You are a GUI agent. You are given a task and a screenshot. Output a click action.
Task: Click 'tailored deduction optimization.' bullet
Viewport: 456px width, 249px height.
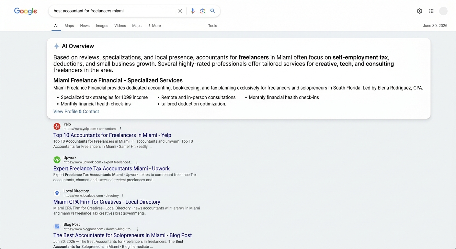click(x=194, y=104)
